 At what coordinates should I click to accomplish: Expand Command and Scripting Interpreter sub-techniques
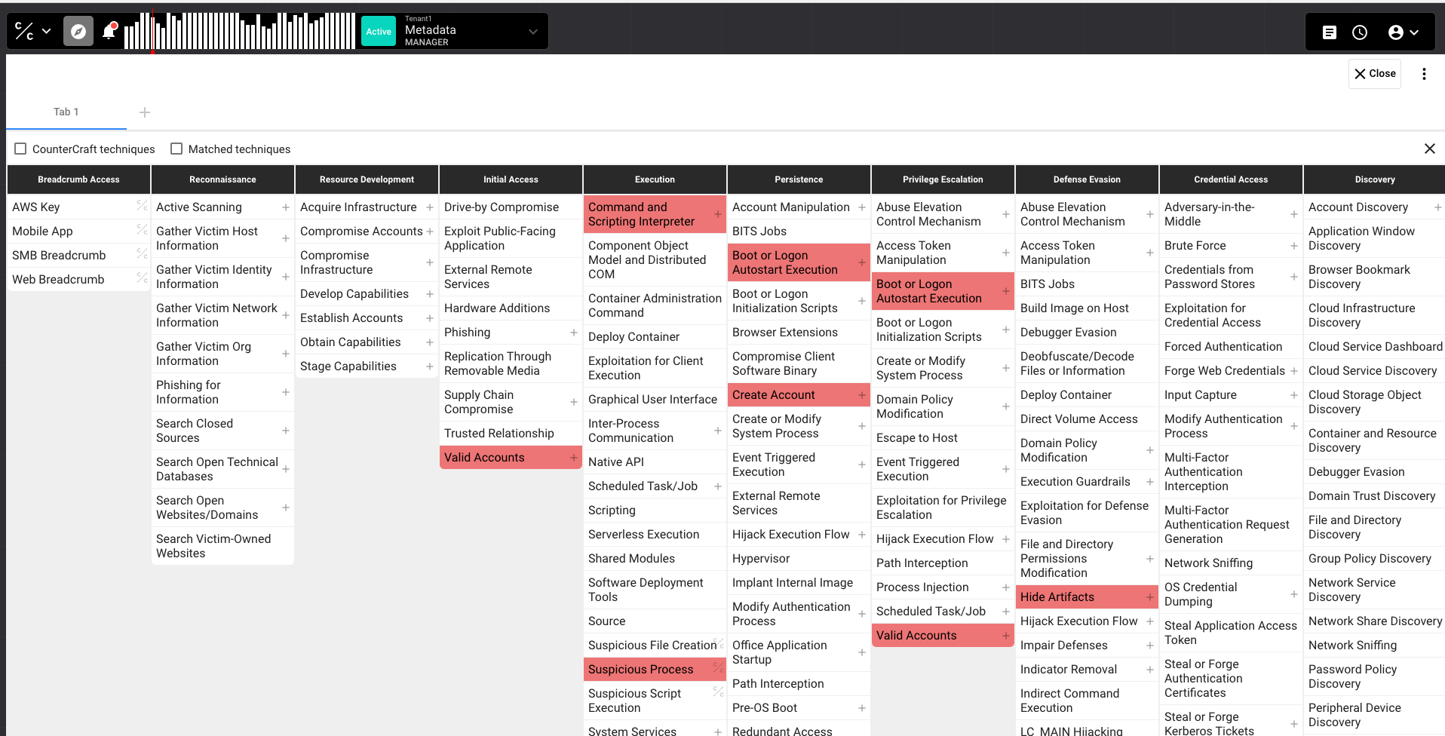tap(718, 214)
